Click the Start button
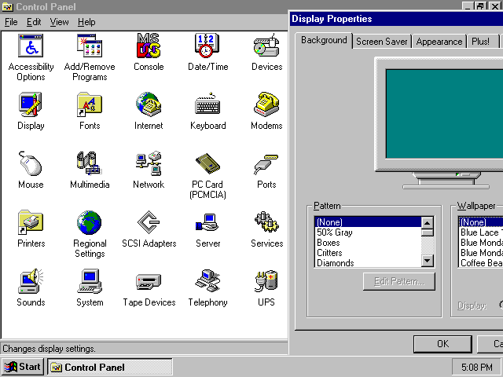 coord(23,367)
